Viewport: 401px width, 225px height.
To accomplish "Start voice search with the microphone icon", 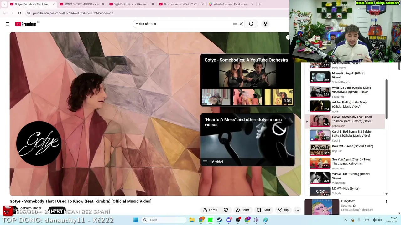I will [x=265, y=24].
